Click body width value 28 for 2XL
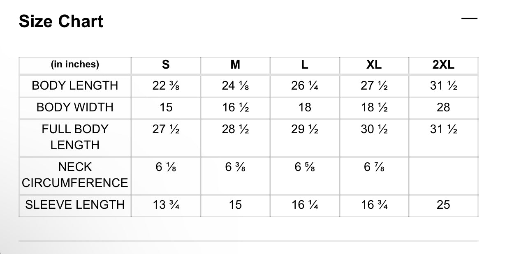Viewport: 528px width, 254px height. 443,107
